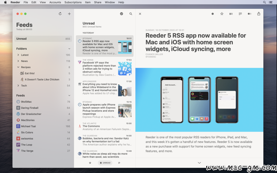Select the UNREAD filter pill
This screenshot has width=277, height=173.
click(105, 163)
